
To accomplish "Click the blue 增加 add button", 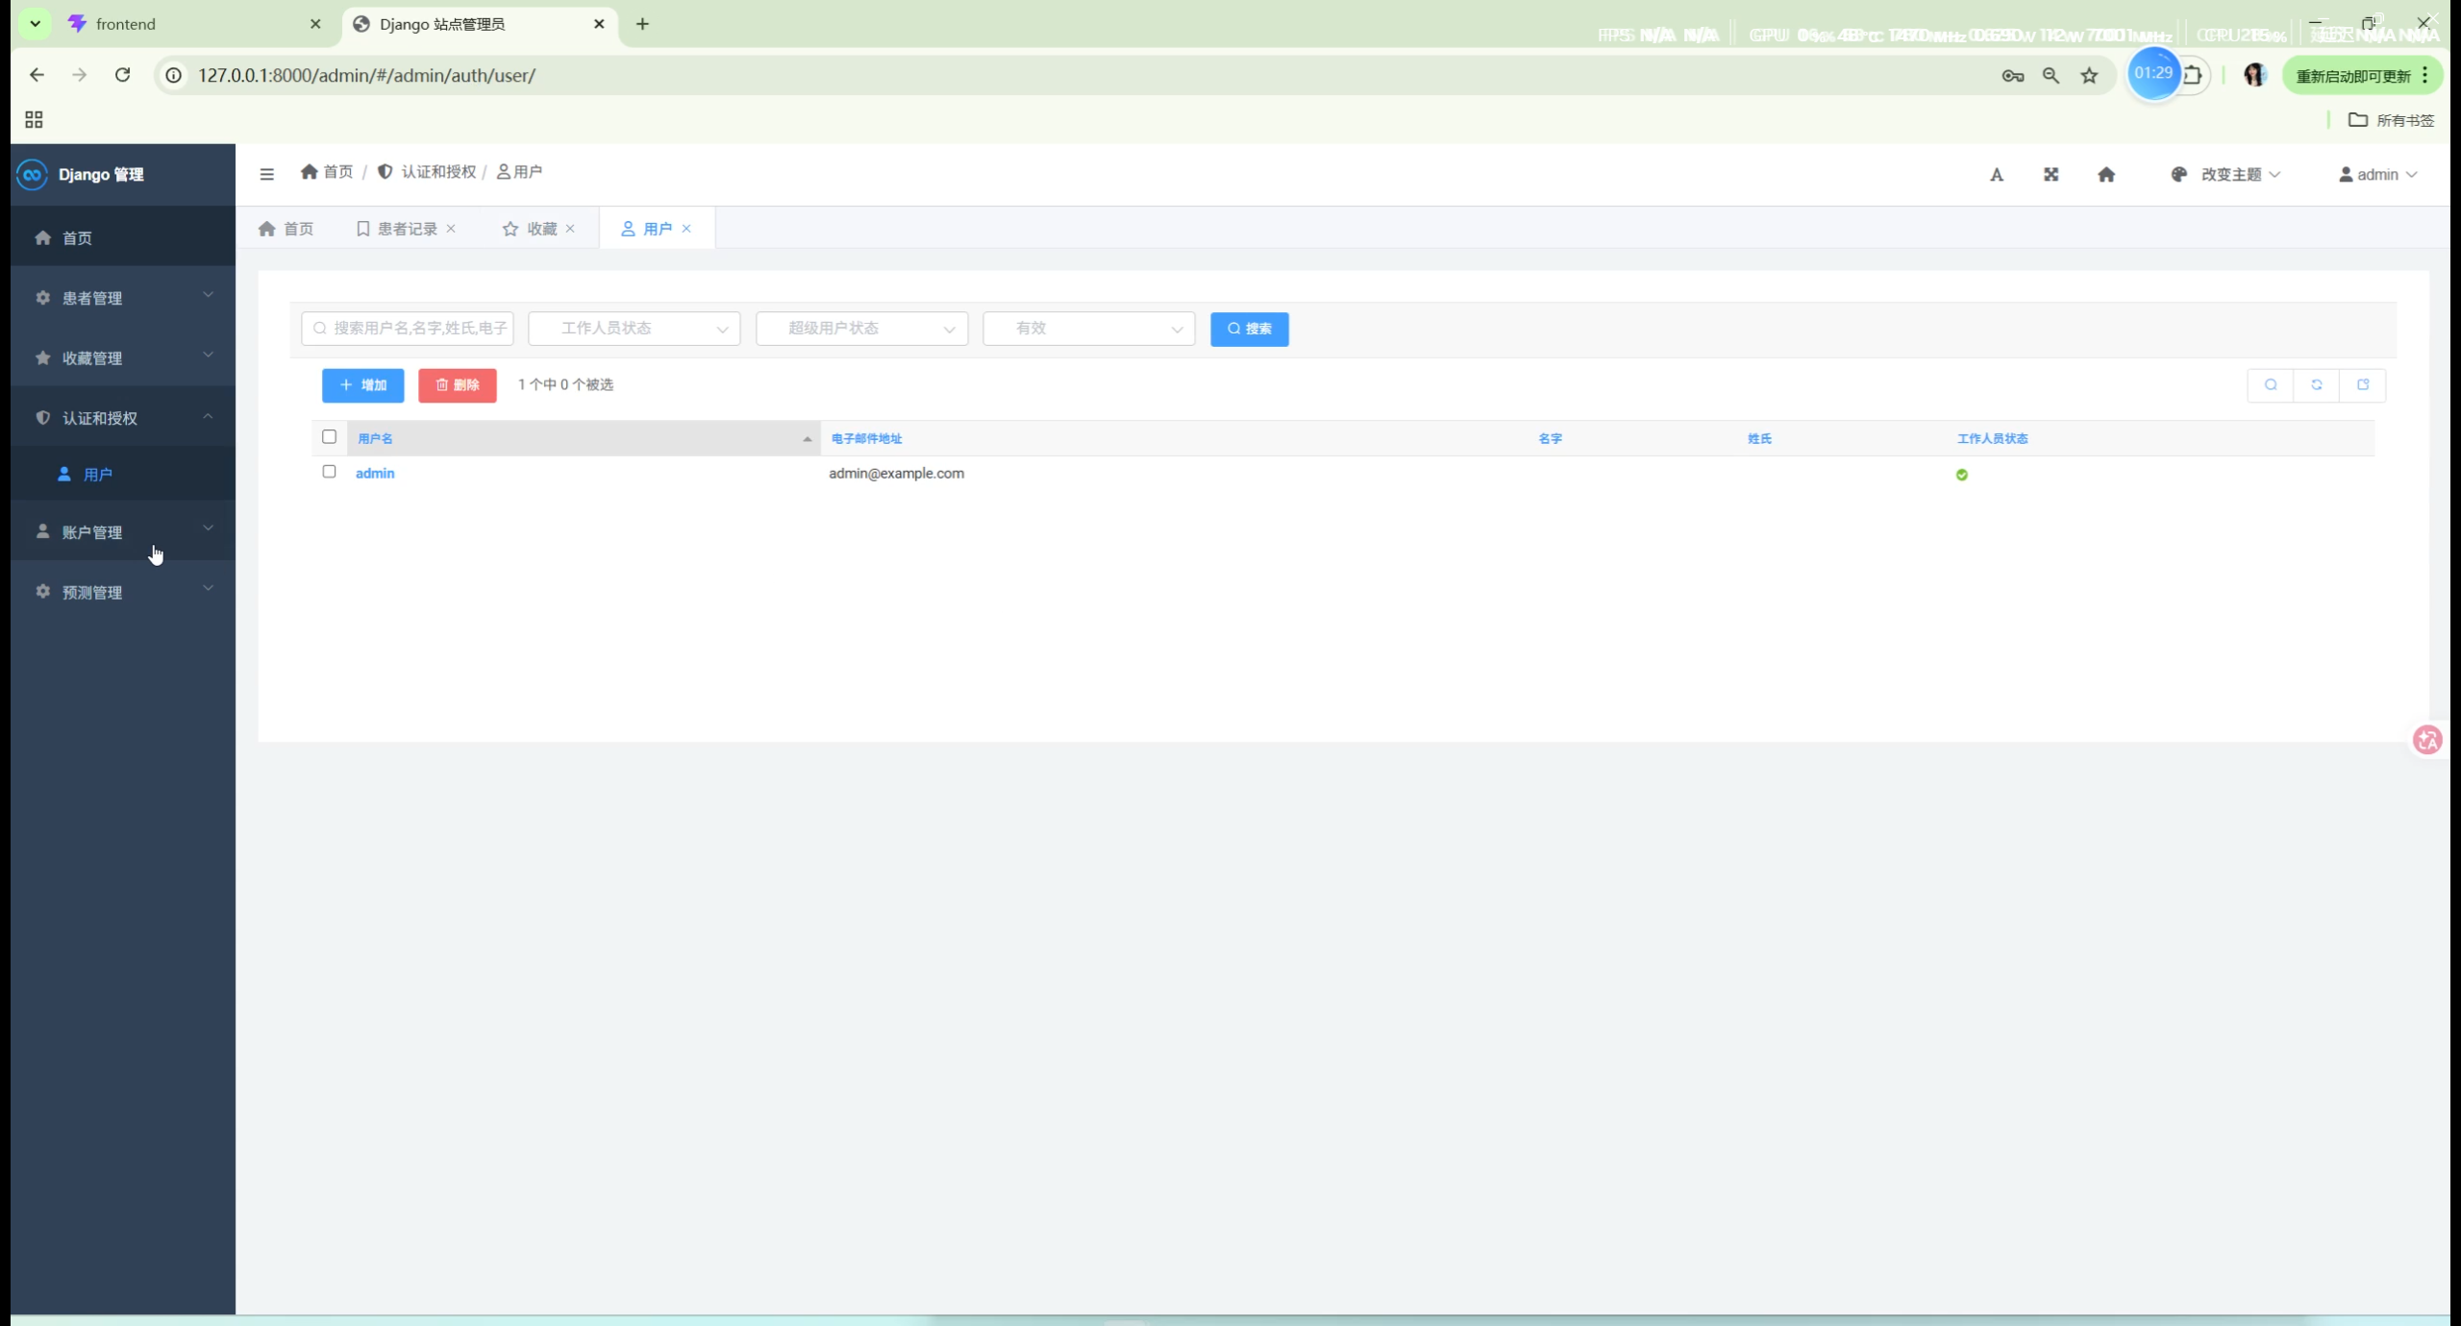I will [362, 385].
